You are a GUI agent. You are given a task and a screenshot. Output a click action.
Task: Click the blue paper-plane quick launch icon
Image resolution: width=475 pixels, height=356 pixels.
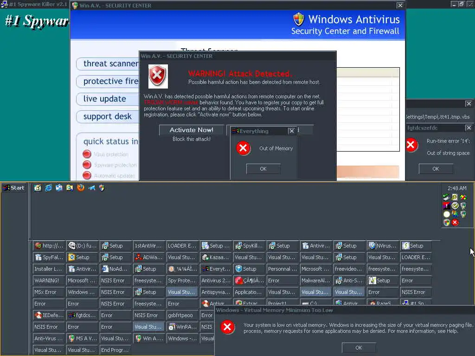click(x=91, y=188)
